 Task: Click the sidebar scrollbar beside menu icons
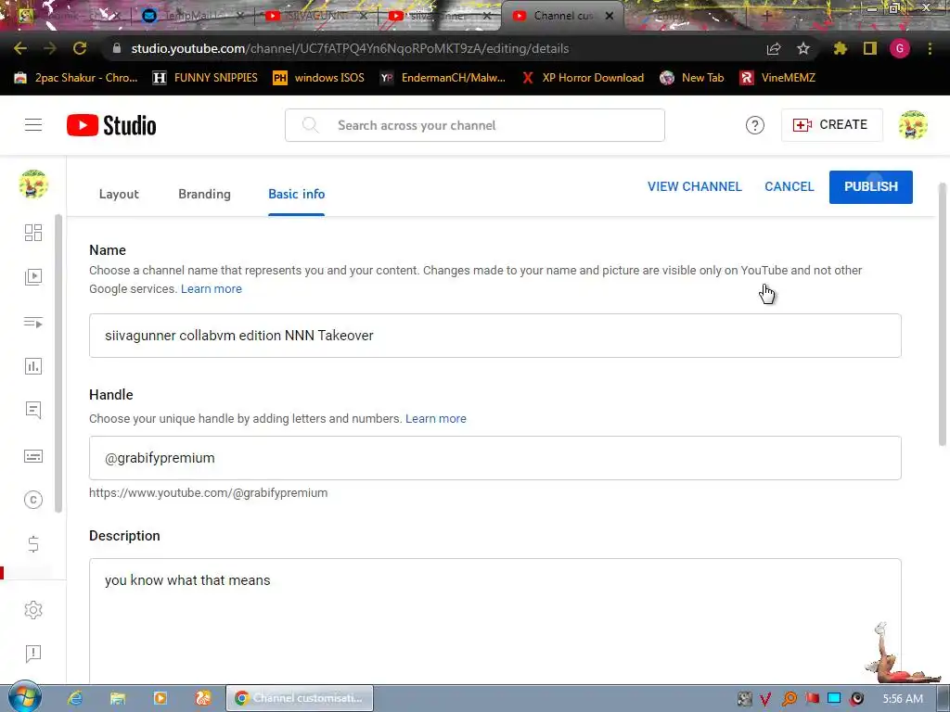click(x=58, y=363)
